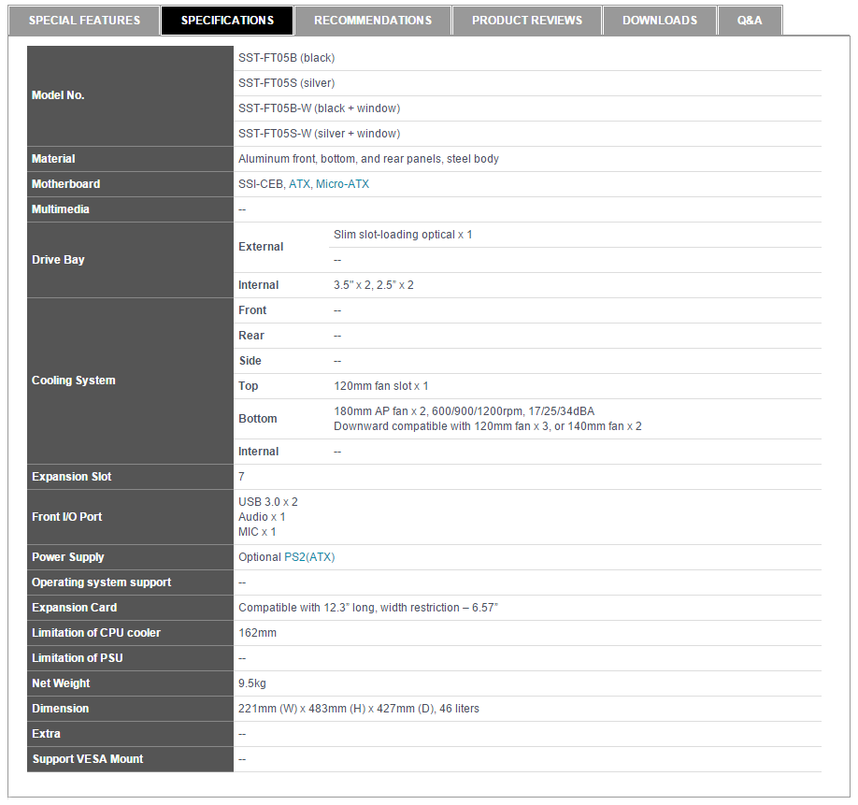Viewport: 858px width, 805px height.
Task: Click the Side cooling label
Action: click(250, 361)
